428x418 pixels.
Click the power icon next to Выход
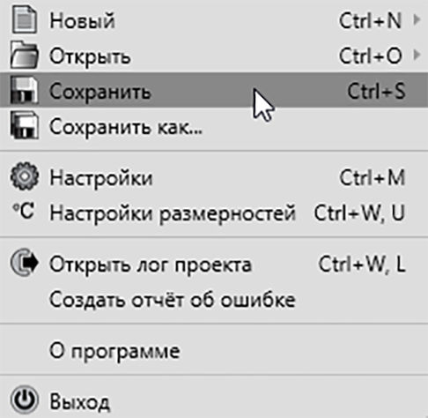tap(24, 399)
